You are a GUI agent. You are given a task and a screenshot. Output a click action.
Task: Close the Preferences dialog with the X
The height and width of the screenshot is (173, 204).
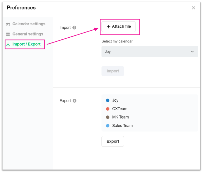tap(194, 8)
